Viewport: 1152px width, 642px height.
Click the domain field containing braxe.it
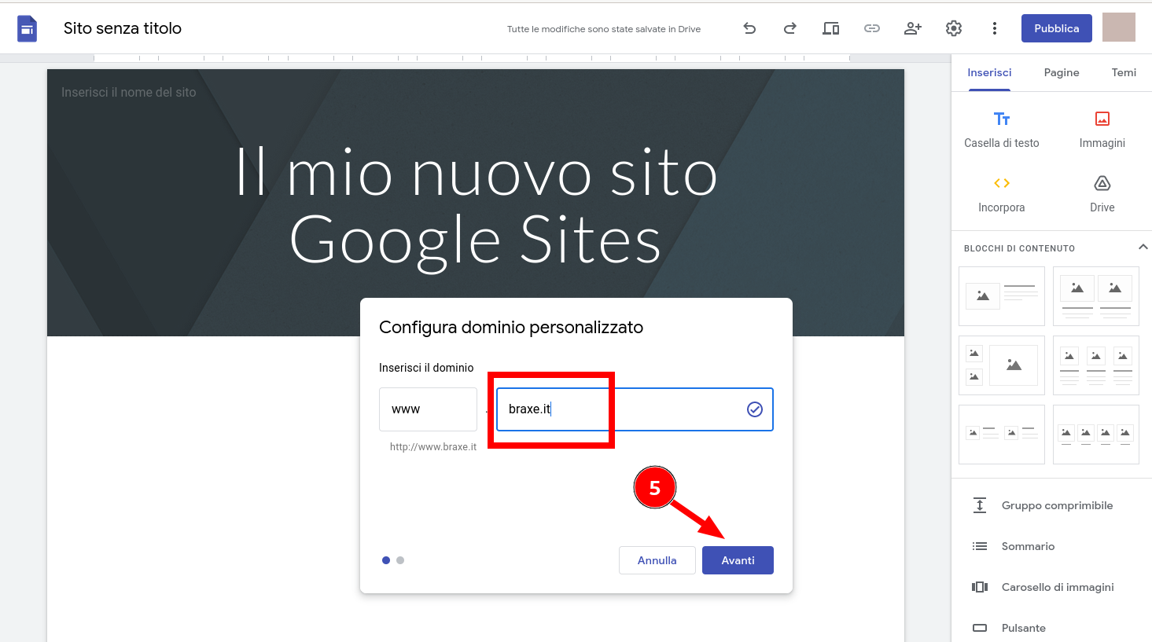click(x=635, y=409)
